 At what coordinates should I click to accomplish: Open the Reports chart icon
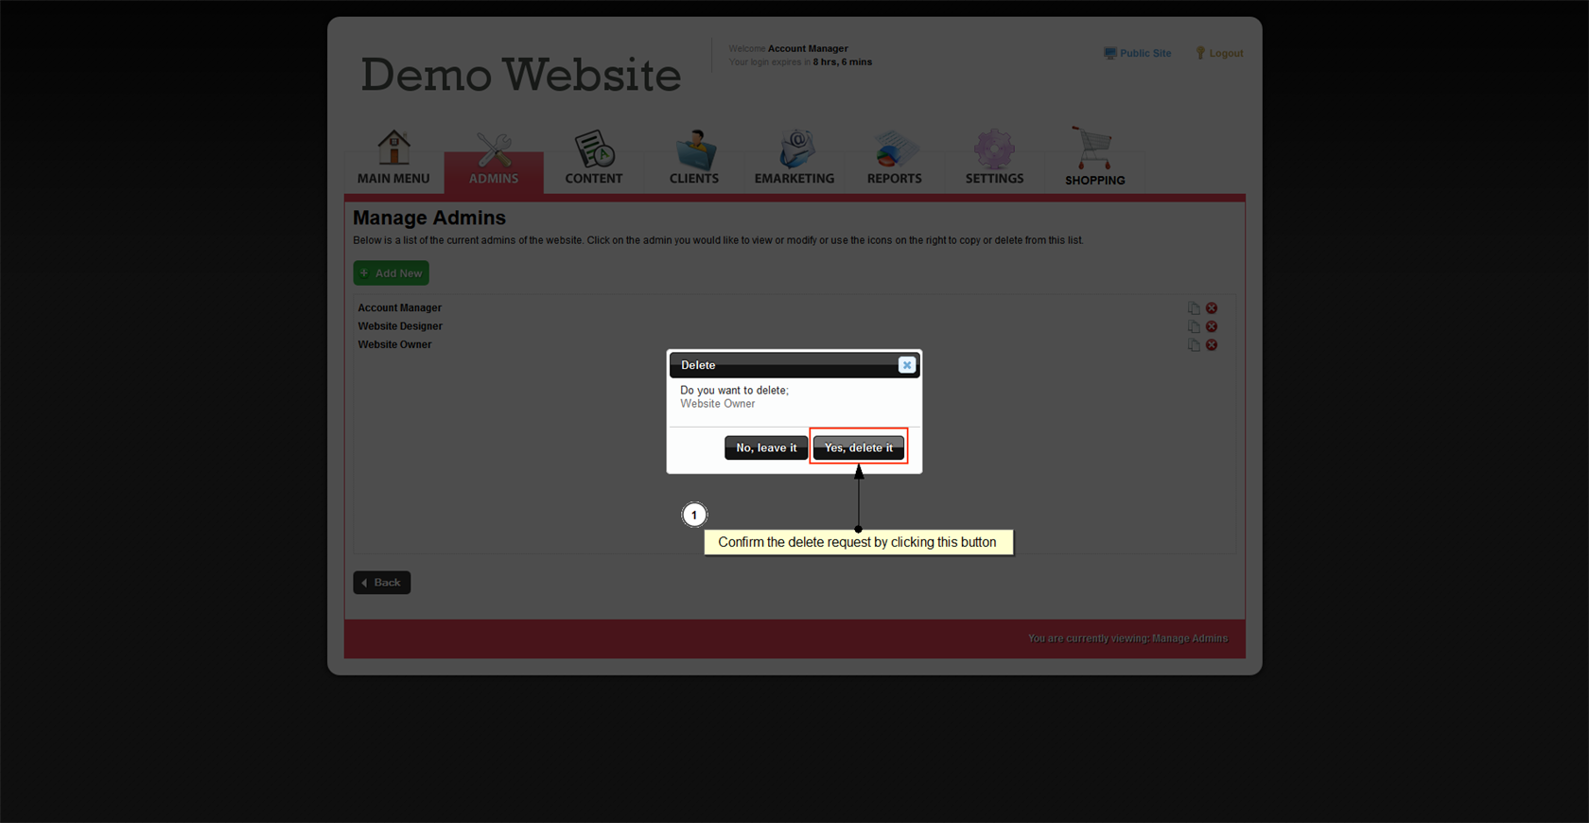(894, 149)
